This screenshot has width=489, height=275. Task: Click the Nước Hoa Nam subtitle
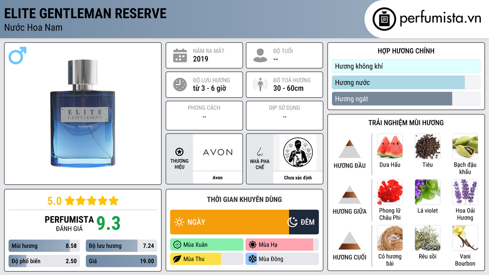coord(33,28)
